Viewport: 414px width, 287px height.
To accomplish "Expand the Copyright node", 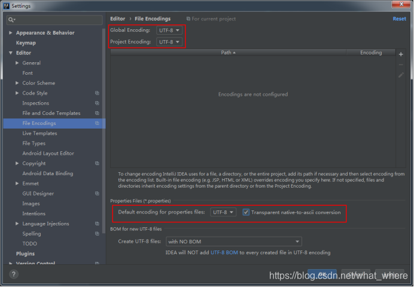I will 17,163.
